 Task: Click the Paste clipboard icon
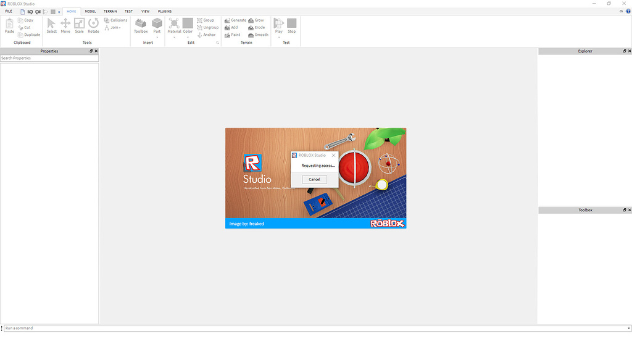click(x=9, y=24)
